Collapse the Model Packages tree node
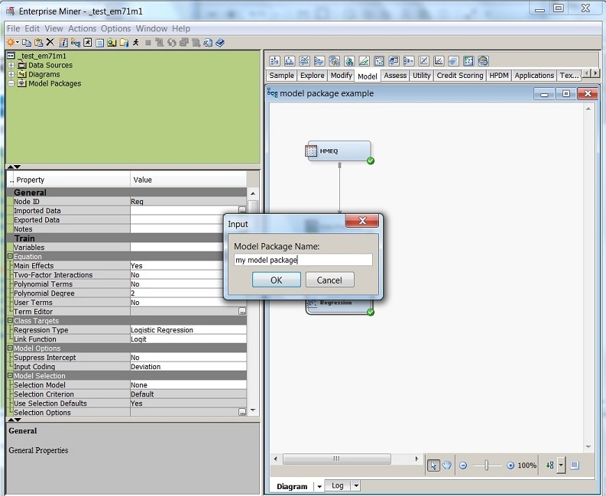 [11, 83]
